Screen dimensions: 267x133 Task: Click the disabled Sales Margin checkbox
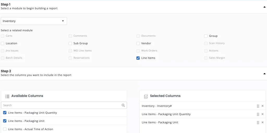206,58
